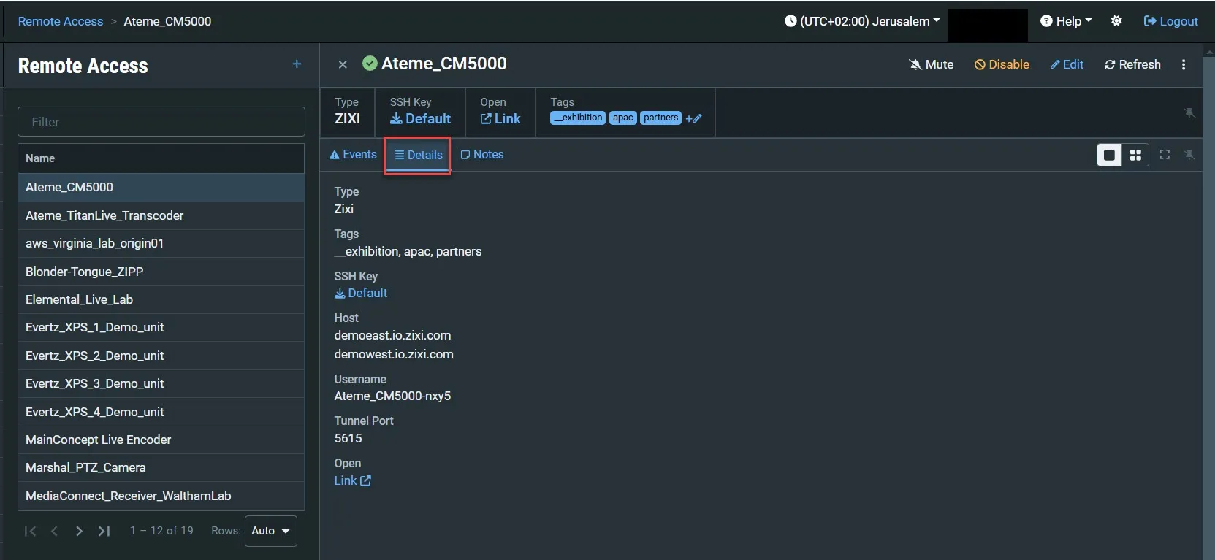
Task: Toggle the pin icon in header info bar
Action: 1189,112
